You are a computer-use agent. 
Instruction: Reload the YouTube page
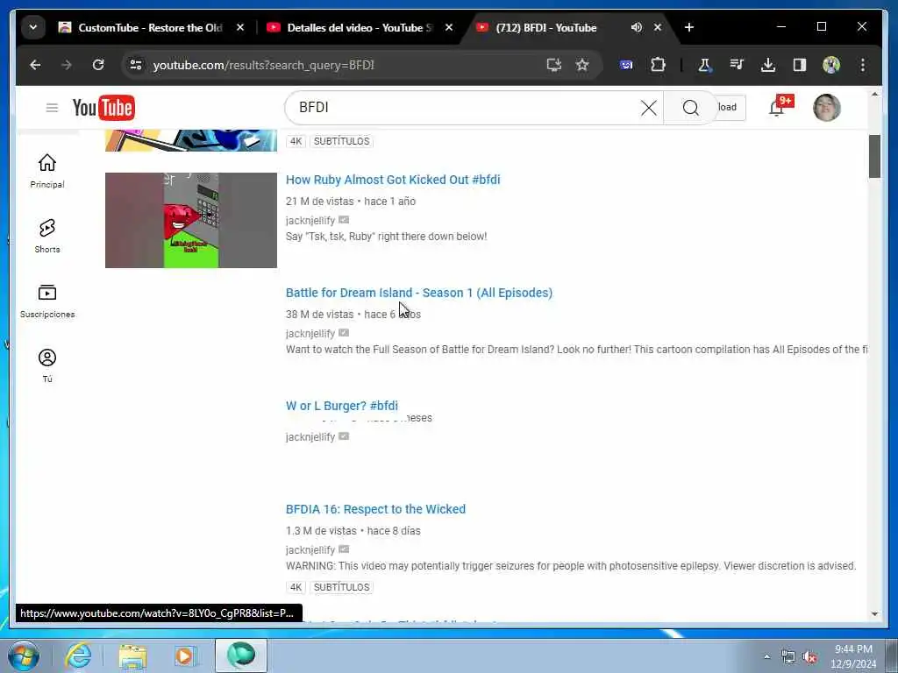(x=98, y=65)
